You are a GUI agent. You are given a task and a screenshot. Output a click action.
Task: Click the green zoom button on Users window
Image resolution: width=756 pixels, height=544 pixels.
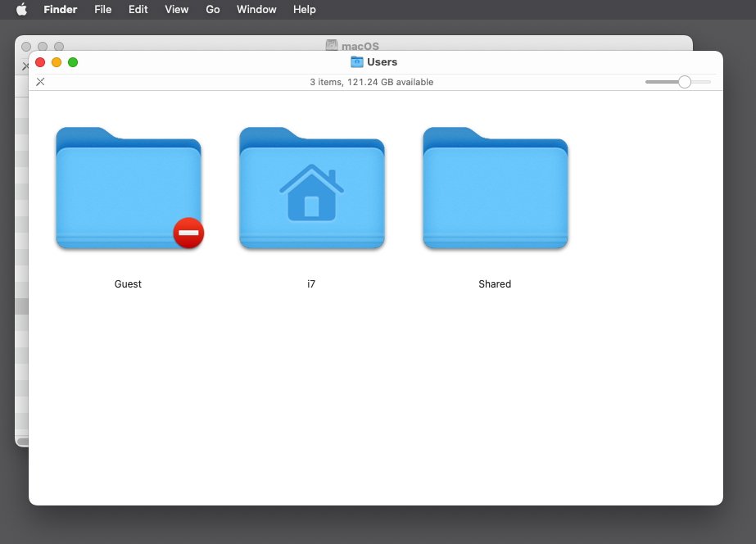[x=73, y=62]
